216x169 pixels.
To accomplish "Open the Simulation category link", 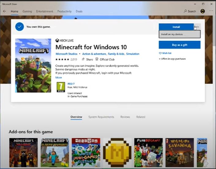I will click(x=133, y=54).
